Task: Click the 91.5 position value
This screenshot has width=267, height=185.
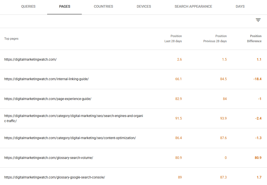Action: point(178,118)
